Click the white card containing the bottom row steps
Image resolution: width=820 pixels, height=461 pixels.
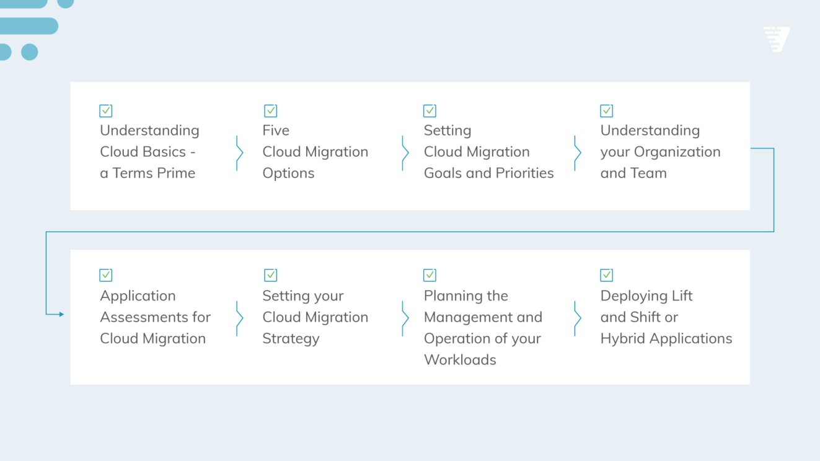pyautogui.click(x=410, y=316)
